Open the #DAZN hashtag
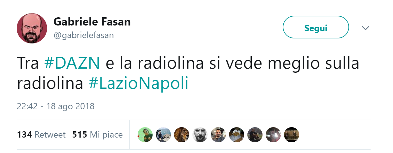The width and height of the screenshot is (393, 153). (x=72, y=64)
